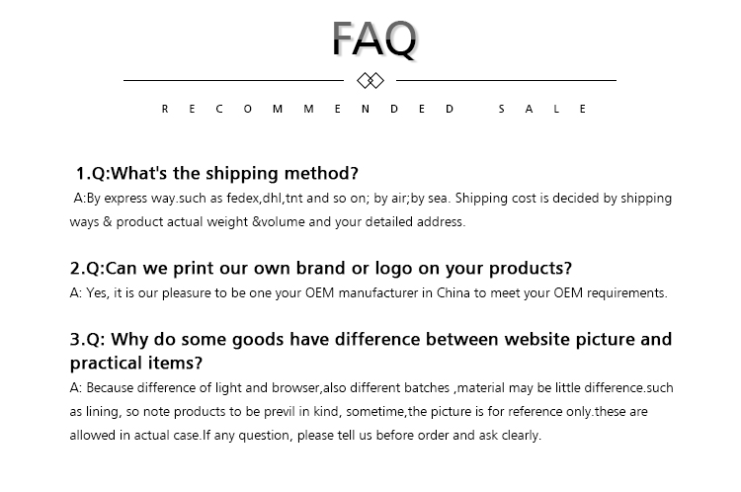Click the shipping method question heading

pos(217,174)
